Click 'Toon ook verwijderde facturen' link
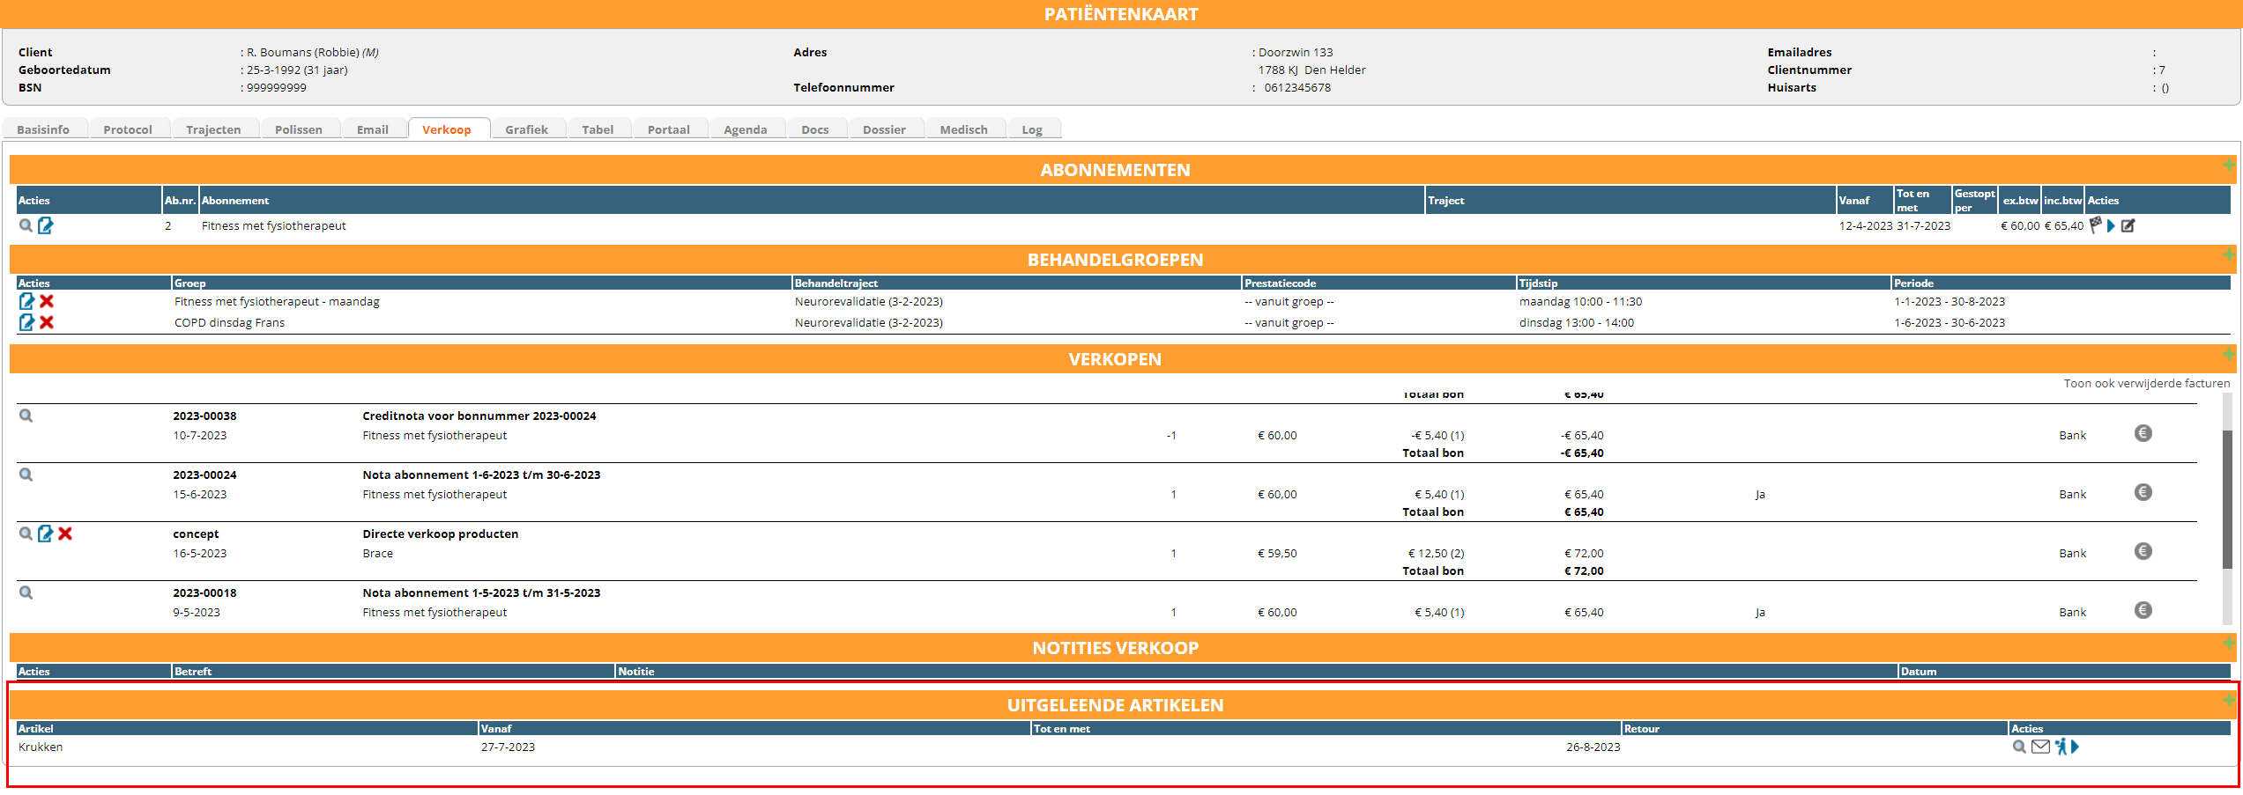 (x=2146, y=383)
